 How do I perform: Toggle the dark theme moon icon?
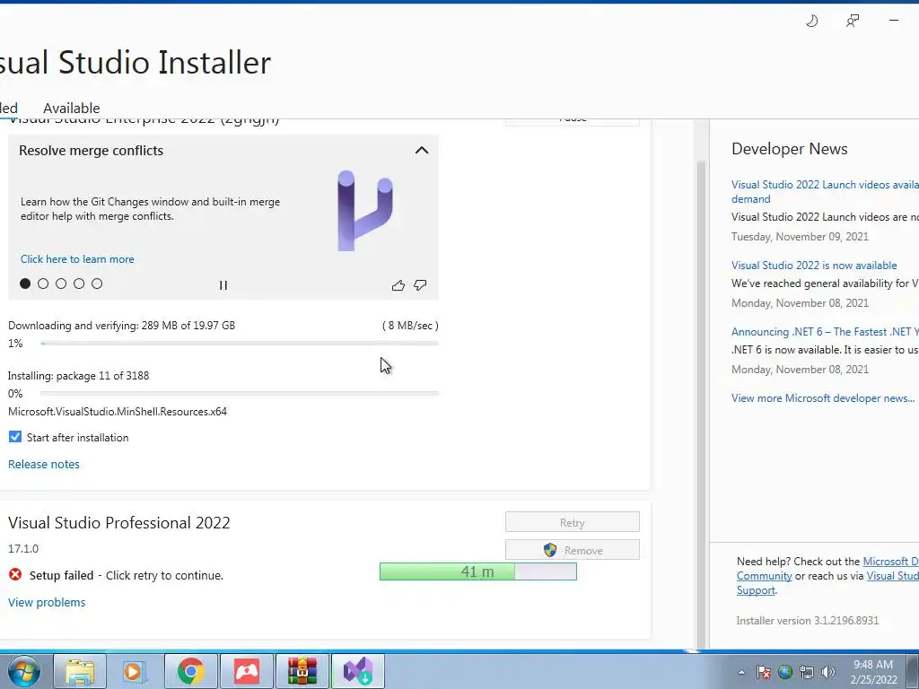coord(811,22)
